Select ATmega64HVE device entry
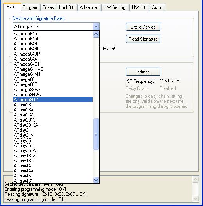This screenshot has width=203, height=206. (x=53, y=69)
